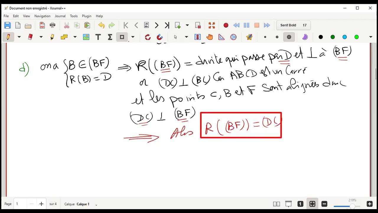Open the Serif Bold font chooser
The height and width of the screenshot is (213, 378).
tap(294, 25)
